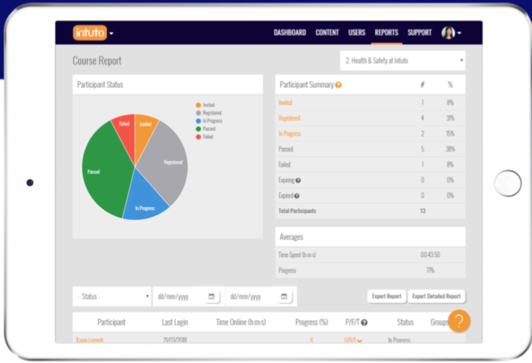
Task: Click the Expired help icon
Action: tap(297, 196)
